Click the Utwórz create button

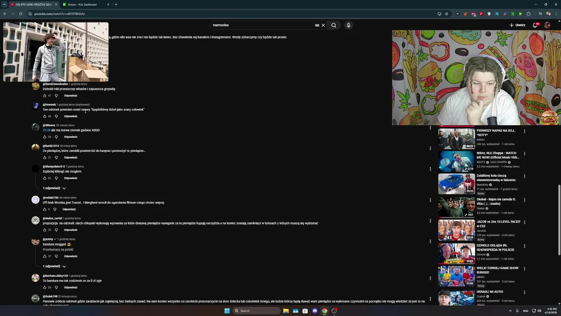click(x=518, y=25)
